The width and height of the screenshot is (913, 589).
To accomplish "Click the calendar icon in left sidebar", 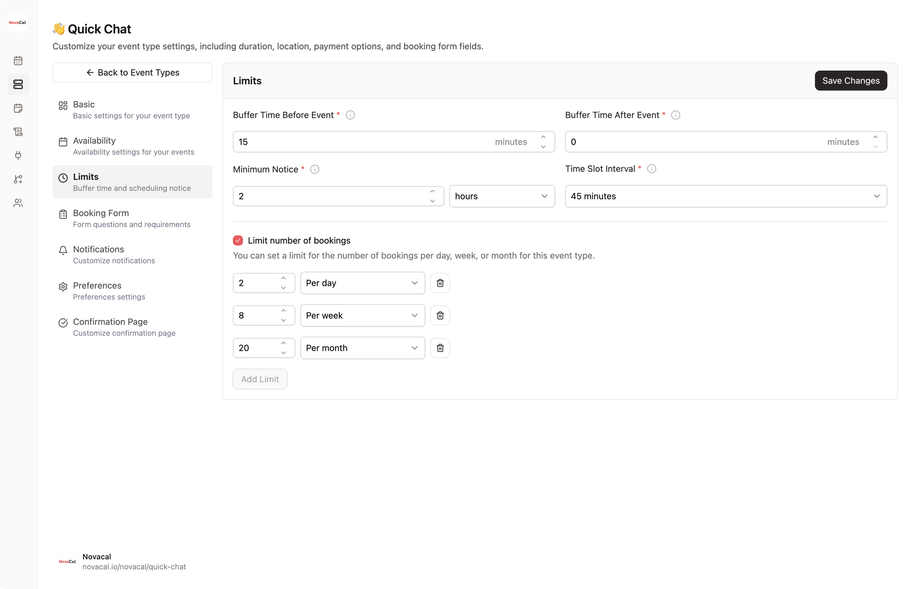I will pyautogui.click(x=18, y=61).
